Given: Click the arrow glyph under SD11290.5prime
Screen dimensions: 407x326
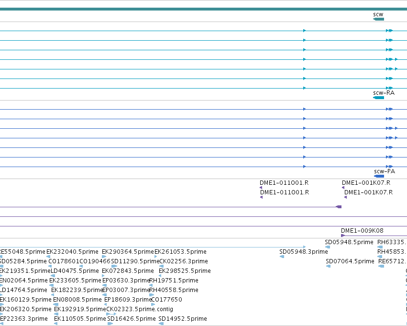Looking at the screenshot, I should [114, 266].
